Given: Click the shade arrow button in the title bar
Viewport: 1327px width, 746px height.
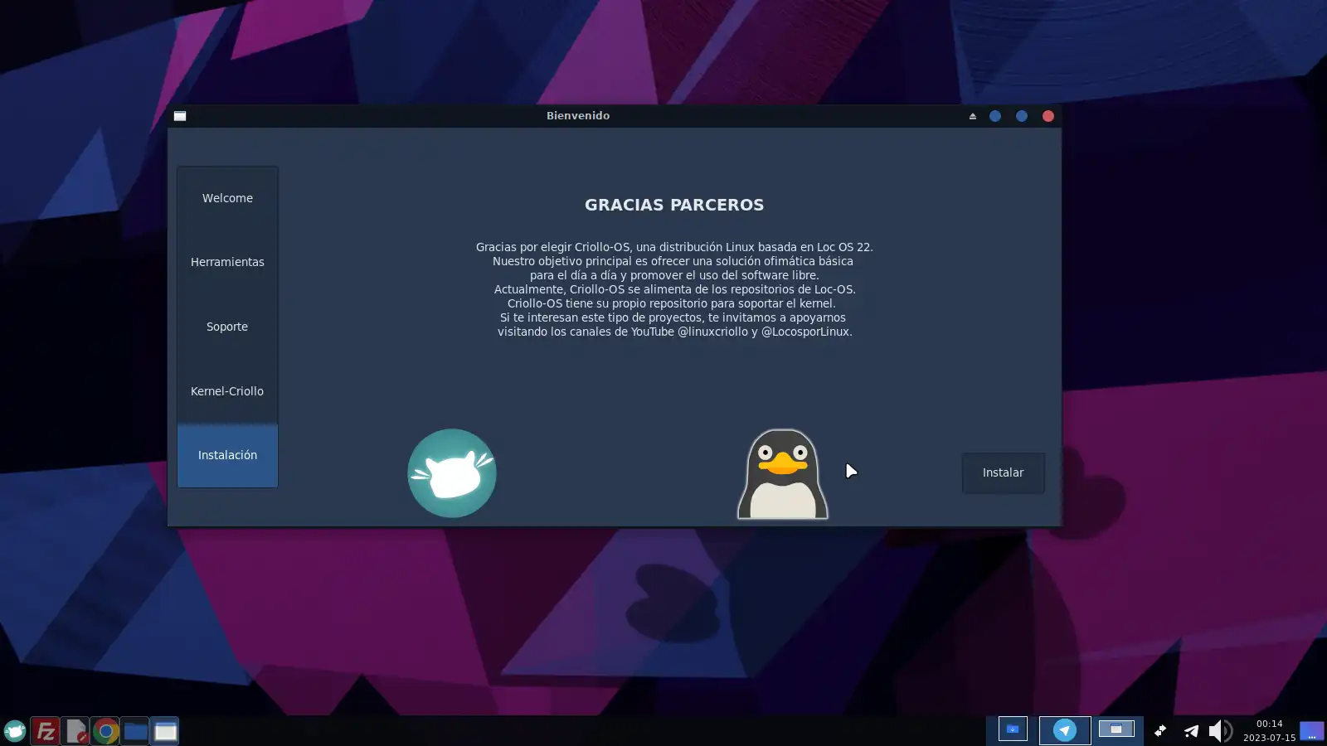Looking at the screenshot, I should 973,116.
